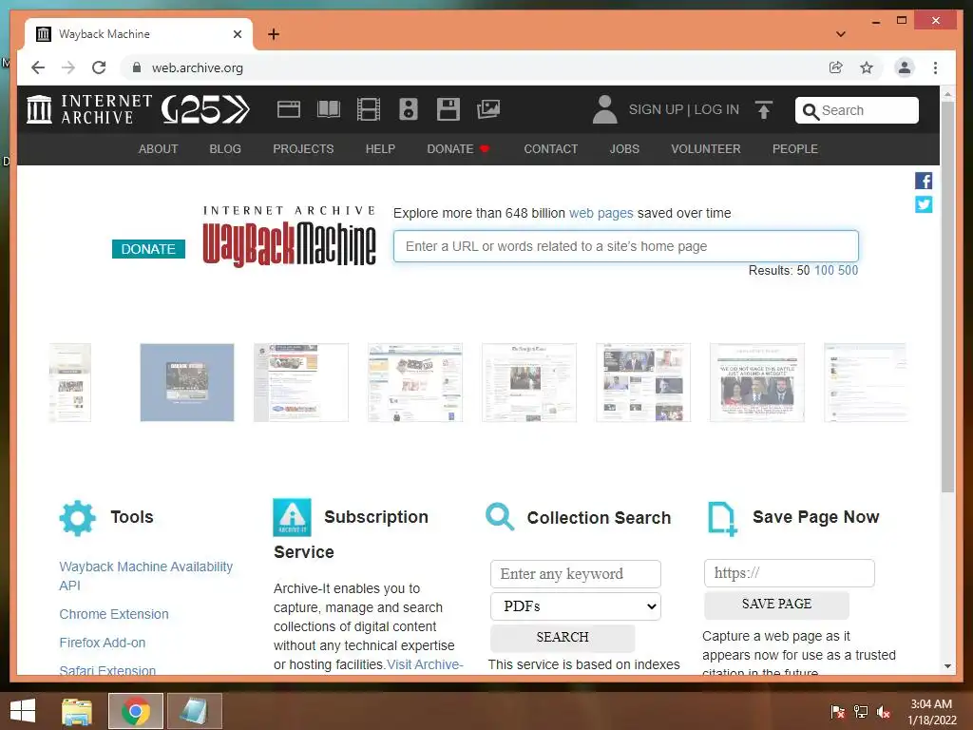Click LOG IN link
973x730 pixels.
click(716, 110)
